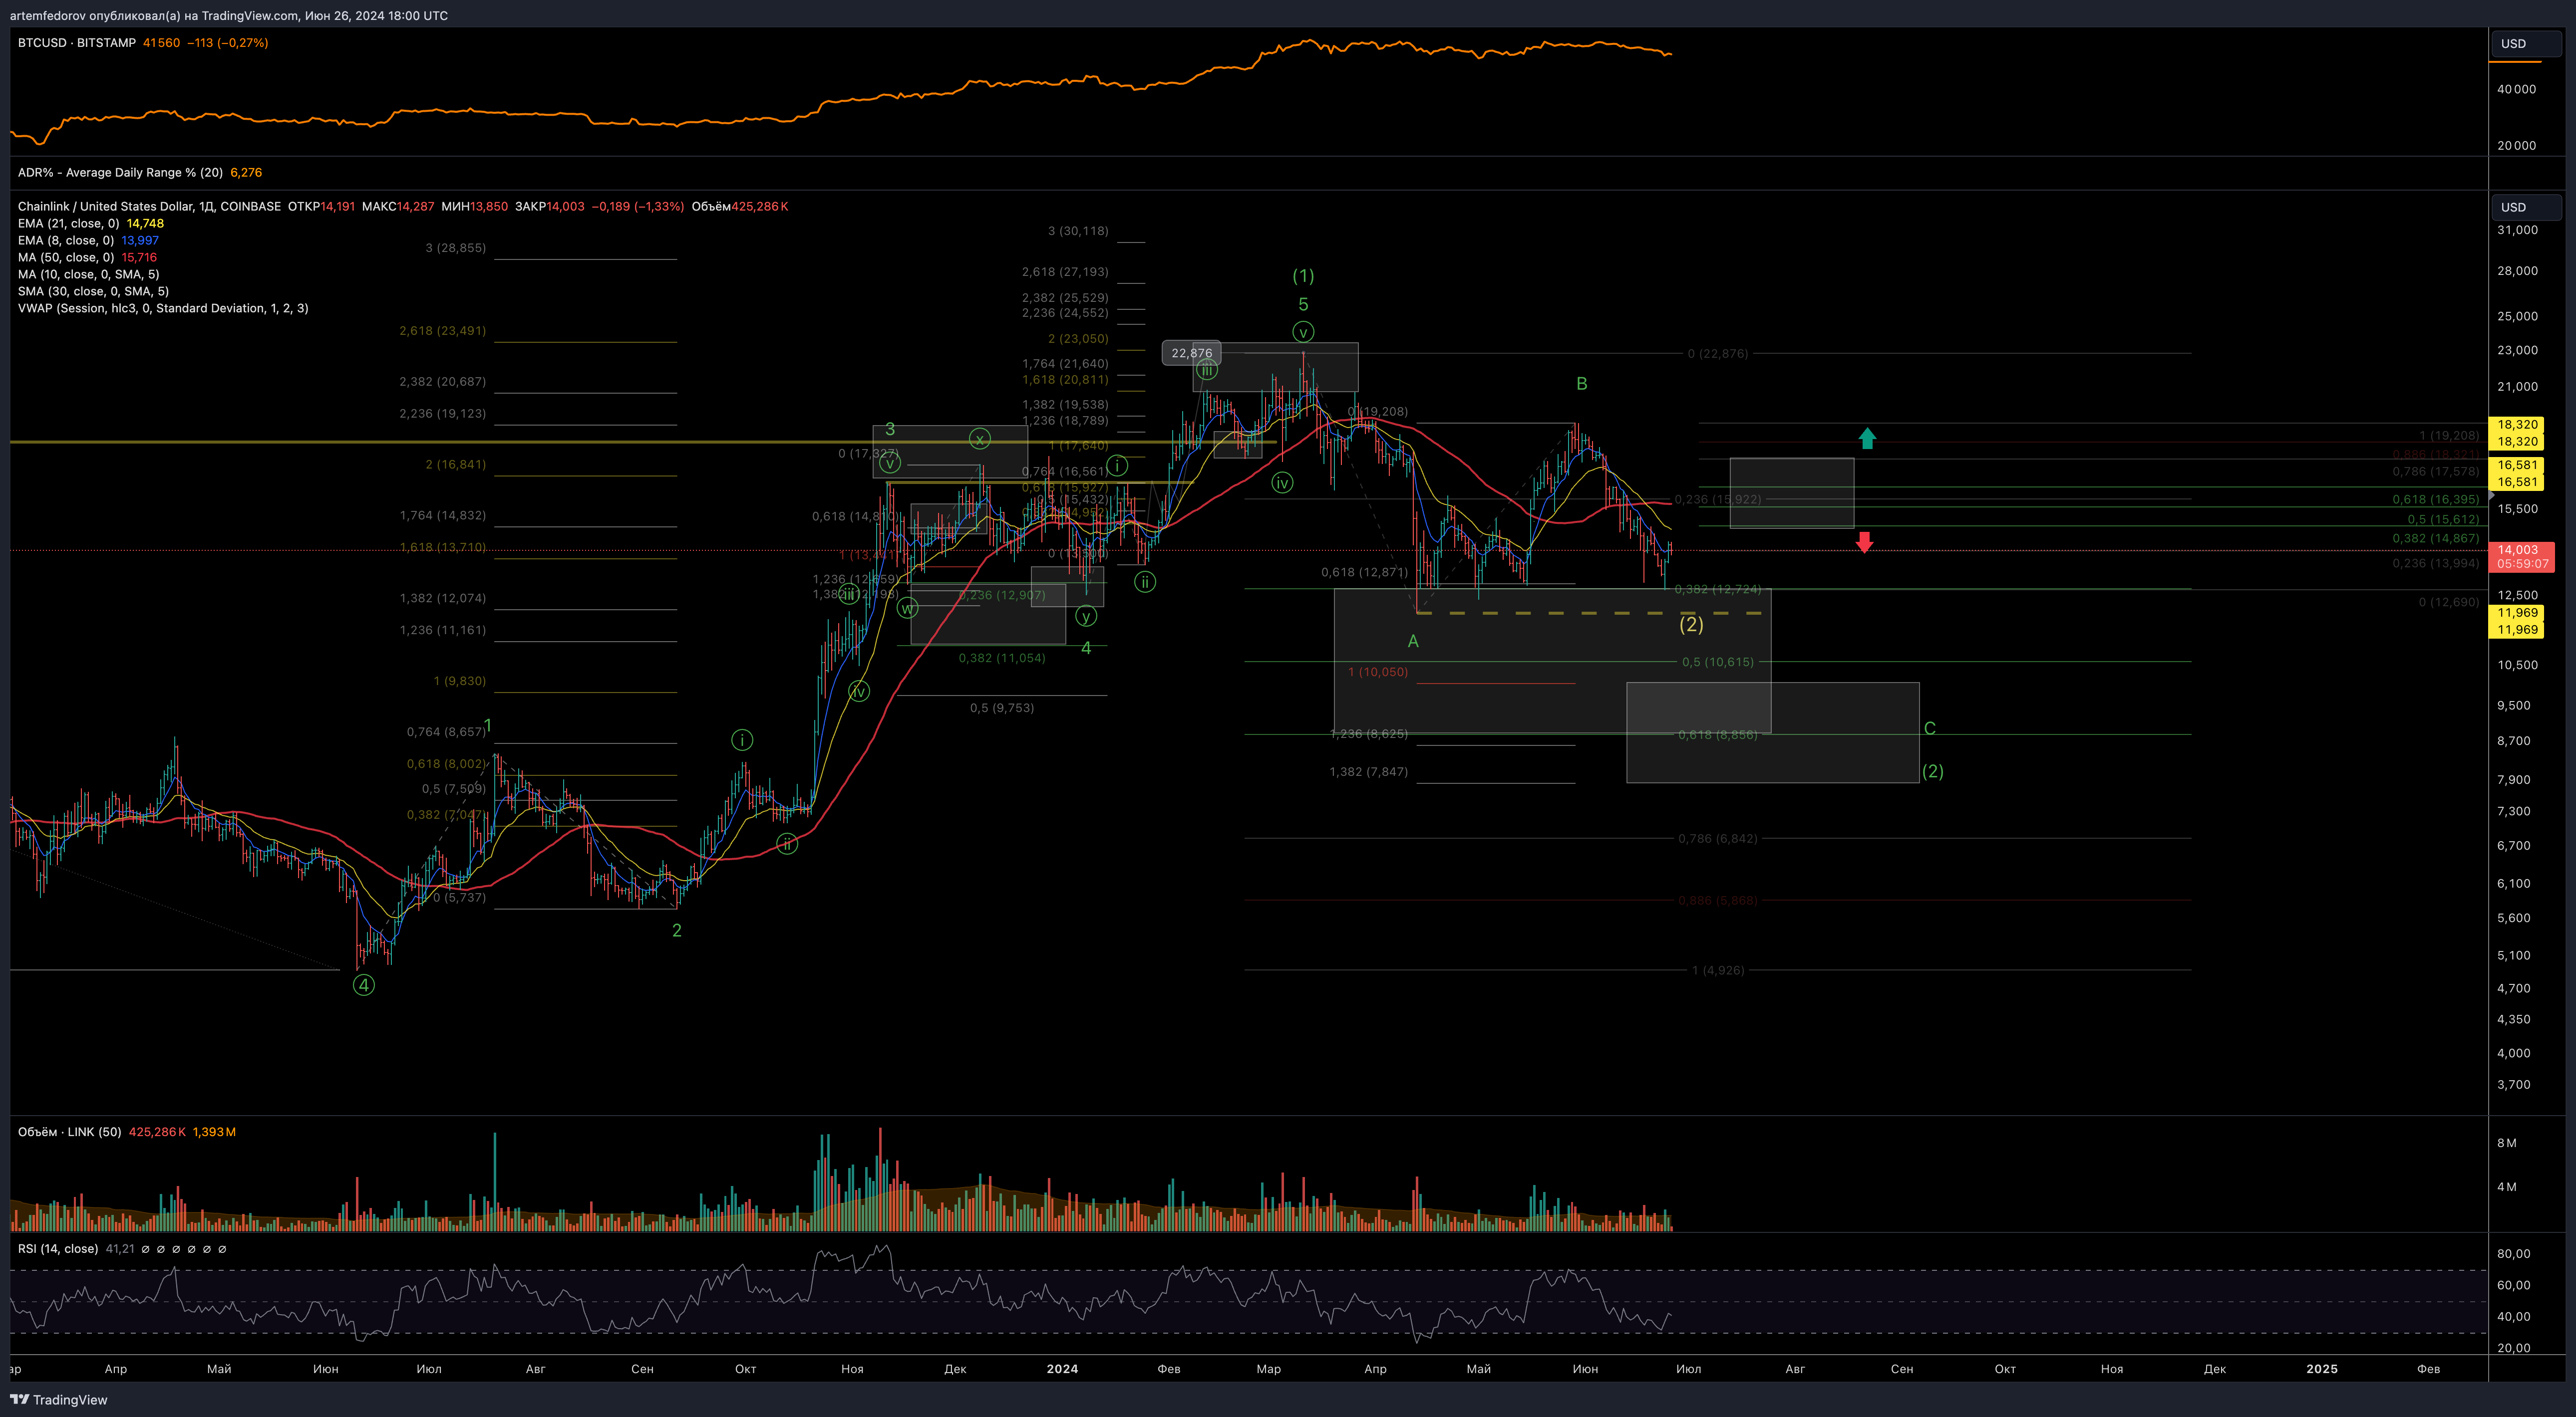Select the MA (50, close, 0) indicator legend
Image resolution: width=2576 pixels, height=1417 pixels.
(65, 257)
